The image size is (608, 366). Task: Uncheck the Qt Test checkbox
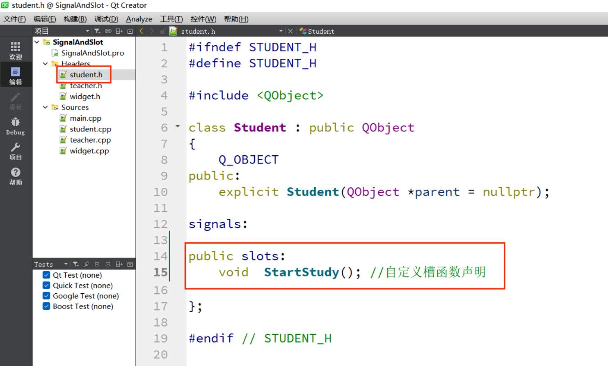click(46, 275)
